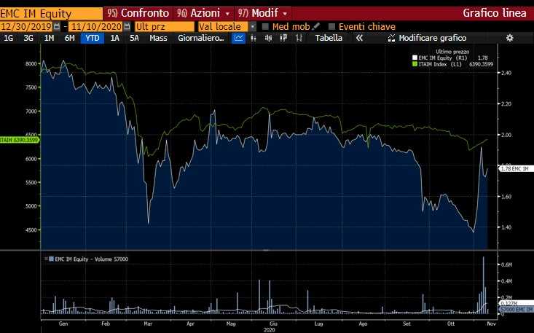Screen dimensions: 534x333
Task: Select the 1G range tab
Action: (x=8, y=38)
